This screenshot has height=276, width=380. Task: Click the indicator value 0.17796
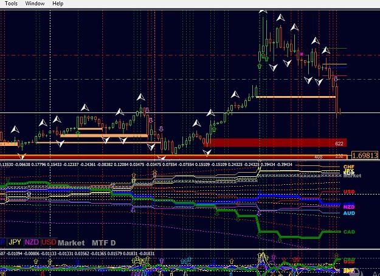click(x=38, y=165)
